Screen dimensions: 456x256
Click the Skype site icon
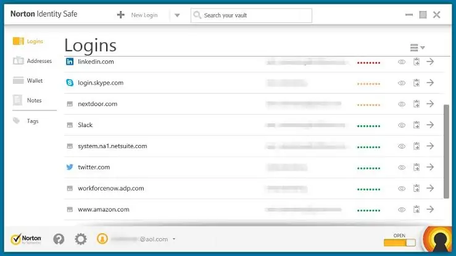click(70, 83)
